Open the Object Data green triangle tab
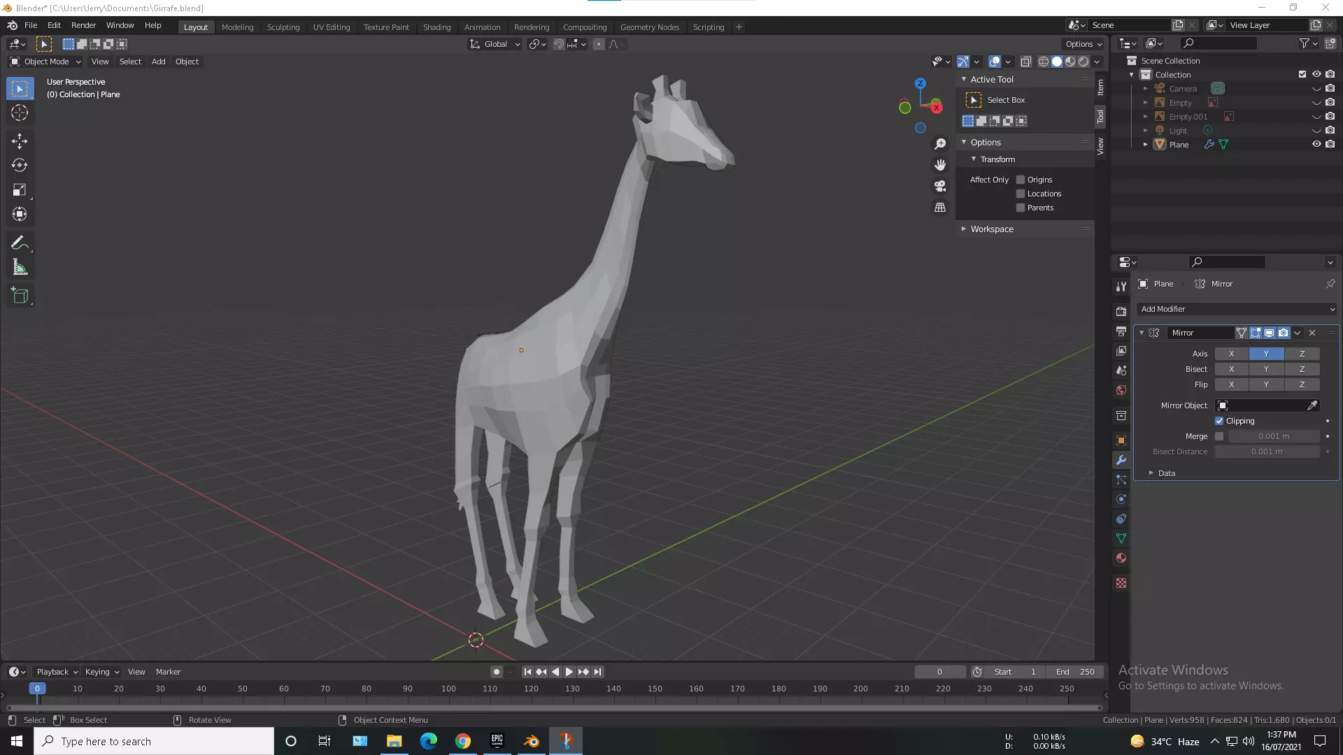1343x755 pixels. tap(1121, 538)
